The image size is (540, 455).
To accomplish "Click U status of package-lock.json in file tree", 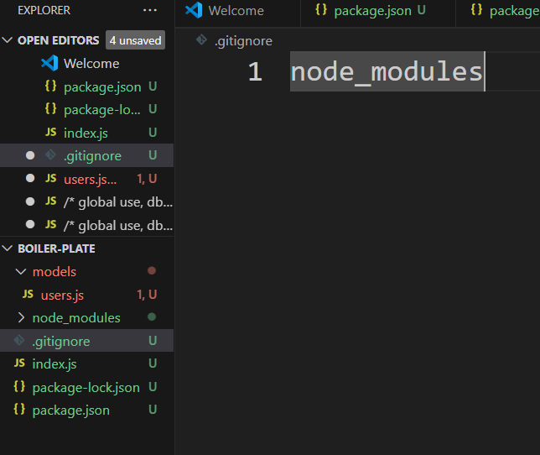I will (x=153, y=387).
